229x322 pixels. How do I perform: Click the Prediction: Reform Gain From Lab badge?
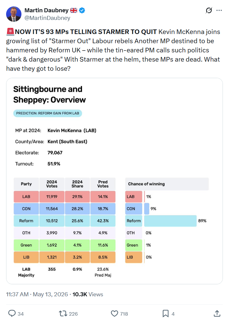(x=47, y=113)
